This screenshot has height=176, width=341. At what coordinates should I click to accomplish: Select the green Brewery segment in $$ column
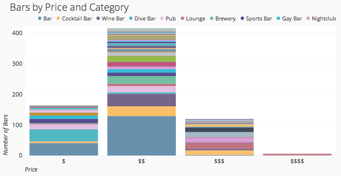[x=142, y=80]
